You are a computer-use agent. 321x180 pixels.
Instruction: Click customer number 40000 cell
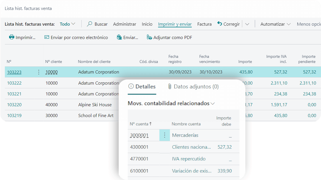click(x=51, y=105)
